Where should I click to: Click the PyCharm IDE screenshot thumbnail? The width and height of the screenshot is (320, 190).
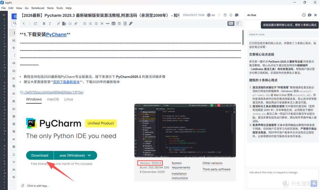coord(185,131)
